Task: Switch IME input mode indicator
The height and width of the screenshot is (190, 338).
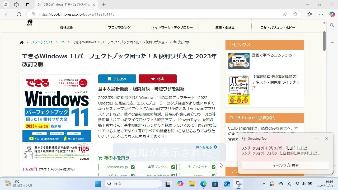Action: pyautogui.click(x=289, y=184)
